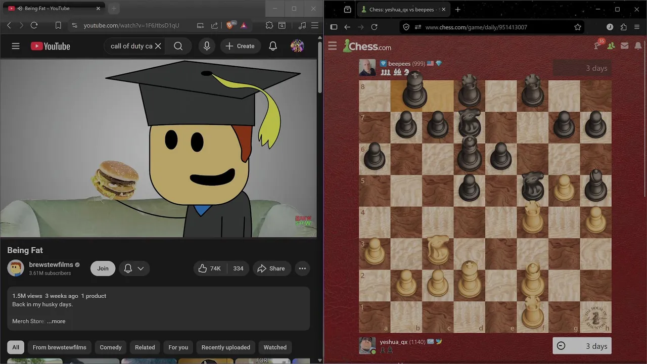This screenshot has height=364, width=647.
Task: Select Chess: yeshua_qx vs beepees tab
Action: click(403, 10)
